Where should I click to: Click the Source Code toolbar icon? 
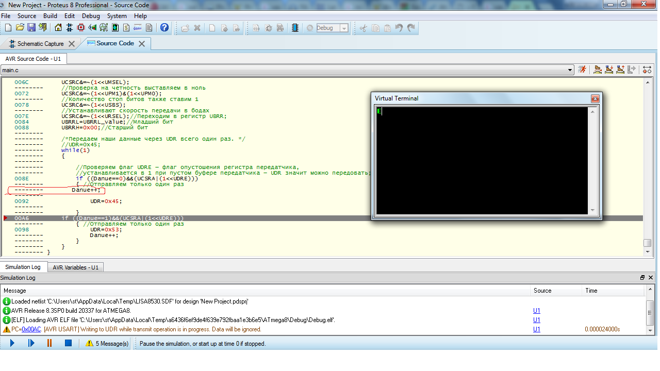tap(138, 28)
